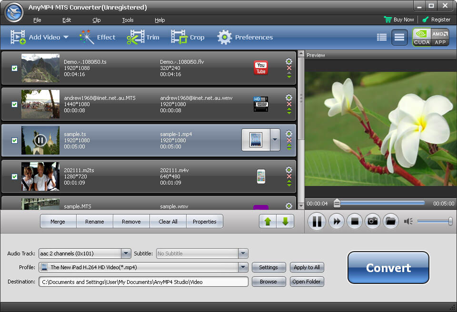Open settings gear for andrew1968@iinet.net.au.MTS row
This screenshot has height=312, width=457.
(x=289, y=97)
